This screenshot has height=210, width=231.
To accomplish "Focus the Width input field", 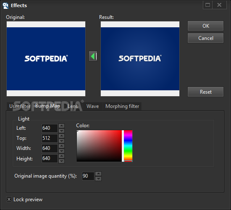I will (50, 148).
